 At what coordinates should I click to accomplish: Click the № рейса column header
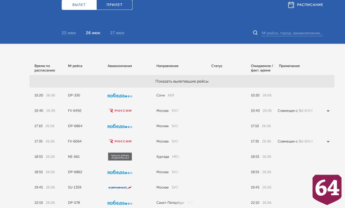tap(75, 66)
